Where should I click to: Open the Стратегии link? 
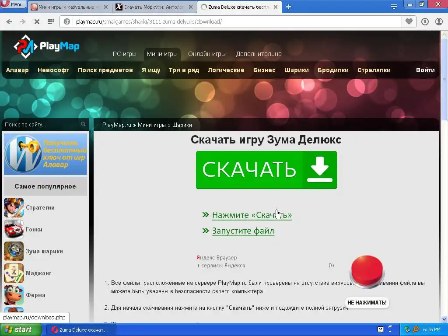click(x=40, y=208)
